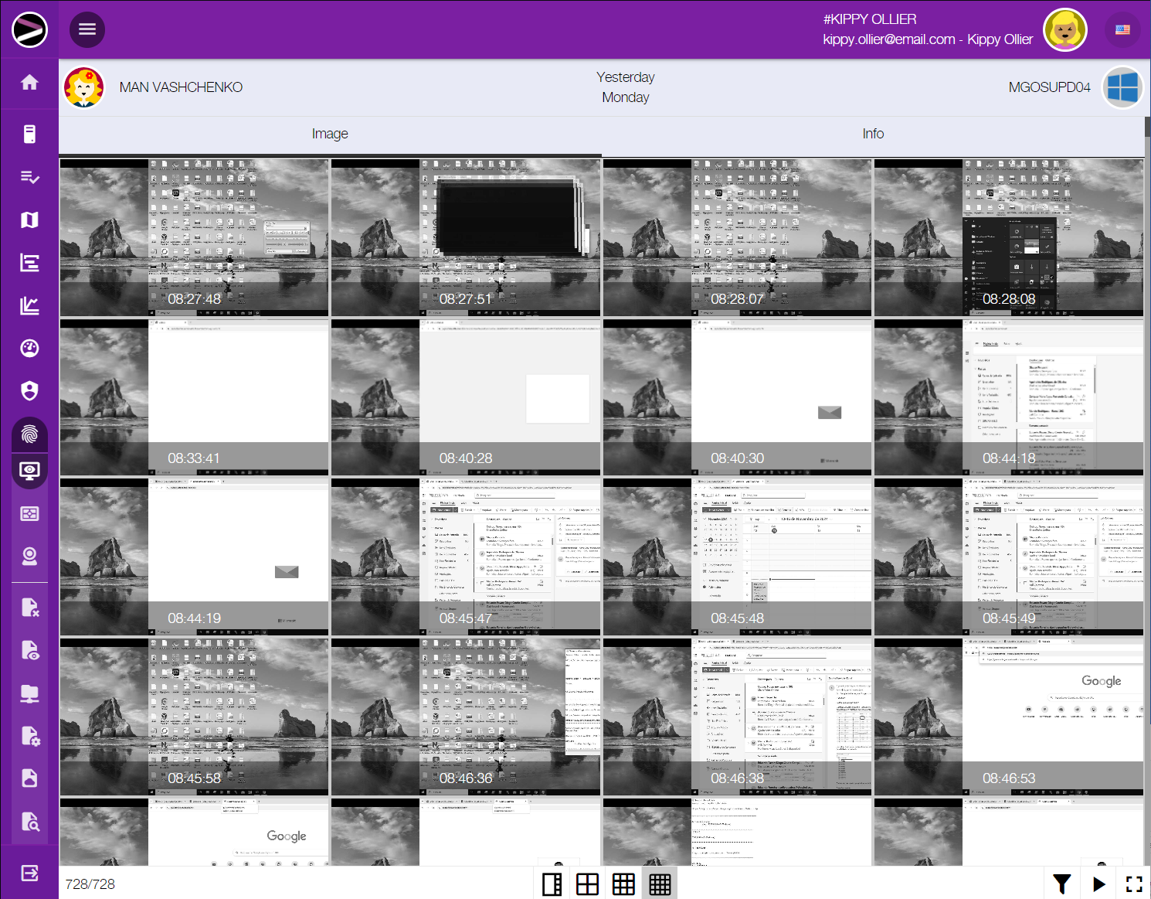Select the Image tab
This screenshot has width=1151, height=899.
(x=330, y=134)
